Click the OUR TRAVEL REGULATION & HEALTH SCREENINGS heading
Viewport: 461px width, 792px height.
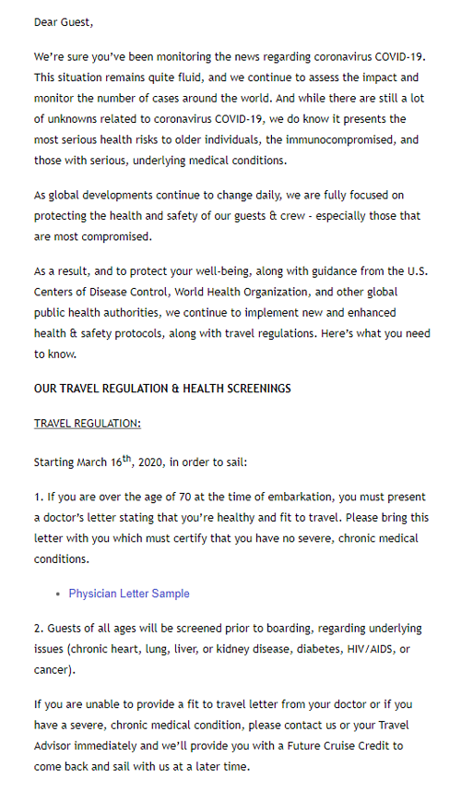[x=162, y=389]
